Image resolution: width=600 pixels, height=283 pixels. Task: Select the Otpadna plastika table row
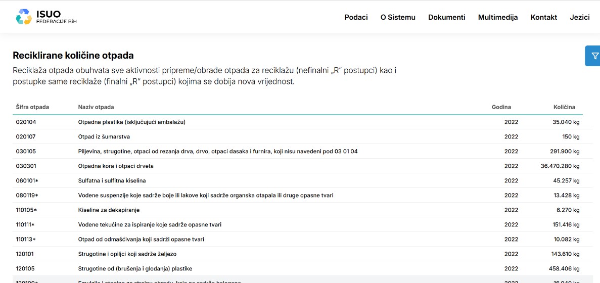tap(132, 122)
